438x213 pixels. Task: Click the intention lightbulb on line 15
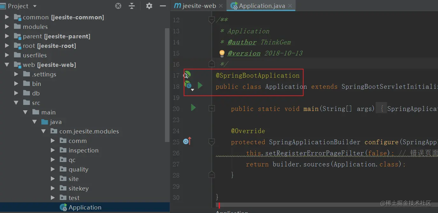222,53
